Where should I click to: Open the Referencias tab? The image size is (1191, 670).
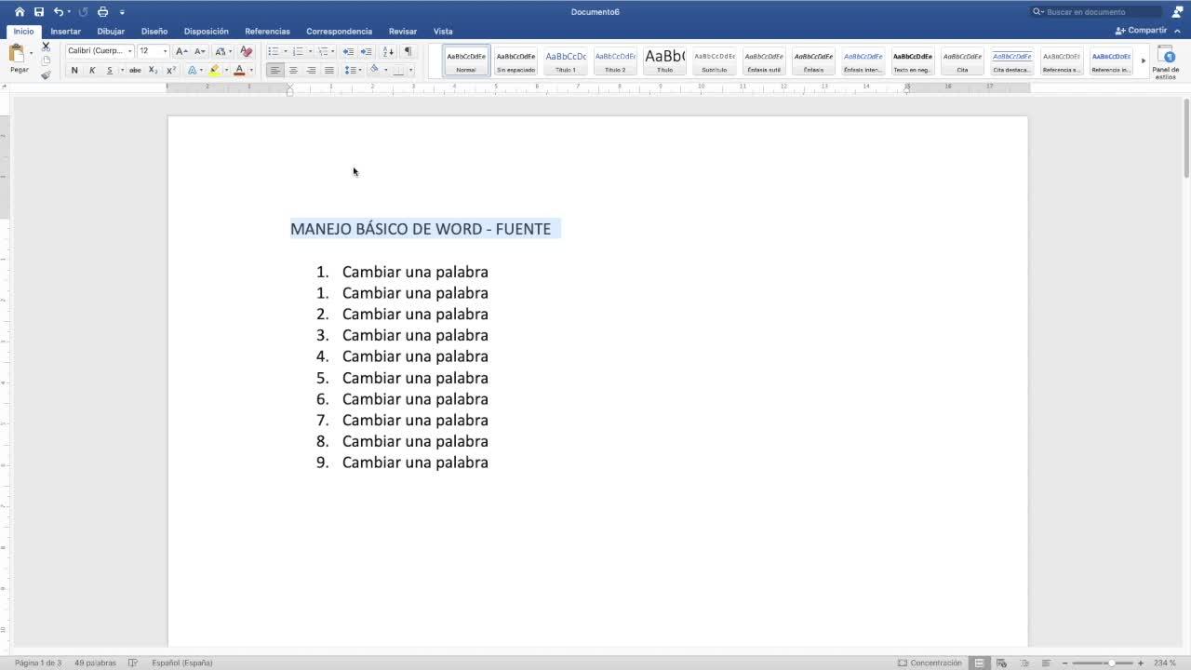coord(267,32)
